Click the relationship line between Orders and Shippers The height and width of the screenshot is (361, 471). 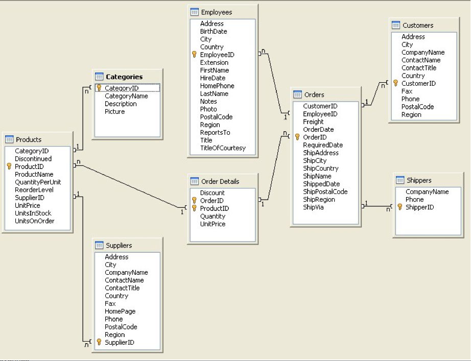(378, 206)
